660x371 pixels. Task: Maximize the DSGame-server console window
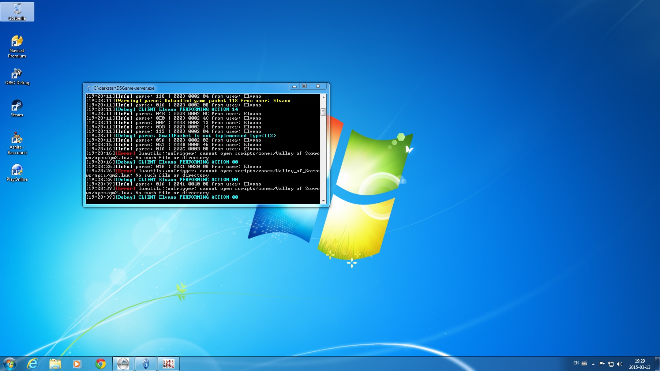tap(304, 86)
